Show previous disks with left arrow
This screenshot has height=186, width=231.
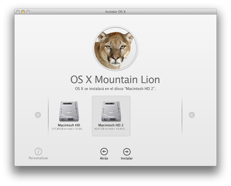38,115
